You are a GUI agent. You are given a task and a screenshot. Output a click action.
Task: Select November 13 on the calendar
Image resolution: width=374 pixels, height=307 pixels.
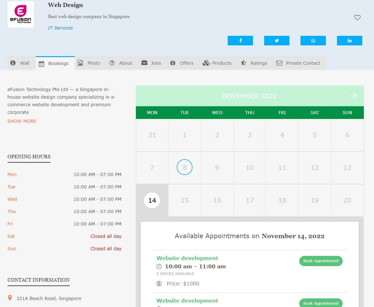coord(347,168)
